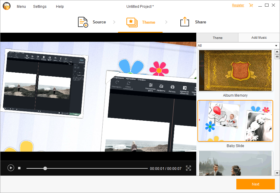Click the Next button
Image resolution: width=280 pixels, height=193 pixels.
tap(255, 184)
